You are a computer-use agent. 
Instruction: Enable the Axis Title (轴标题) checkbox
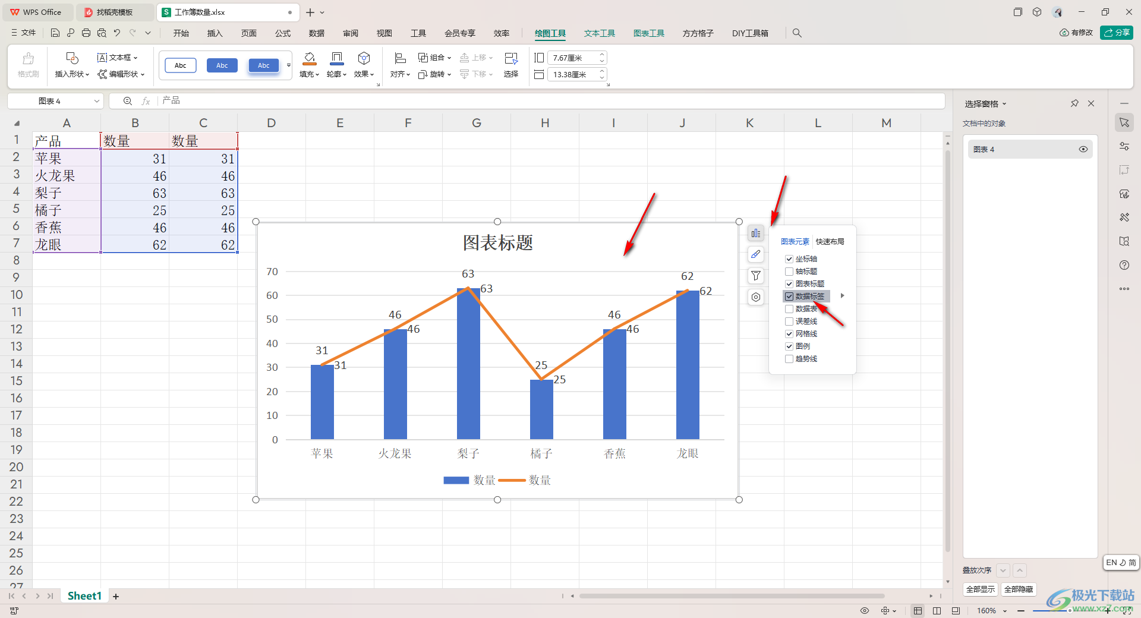789,272
